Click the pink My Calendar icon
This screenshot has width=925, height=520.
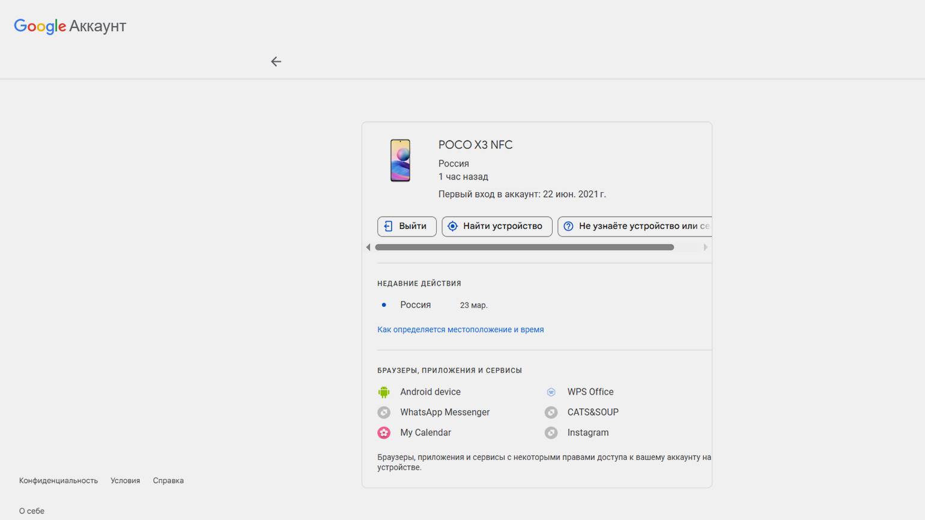384,433
